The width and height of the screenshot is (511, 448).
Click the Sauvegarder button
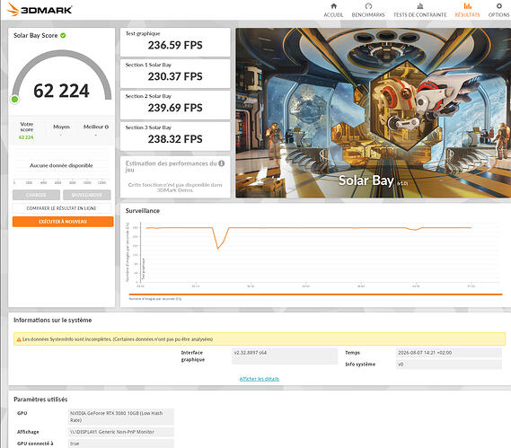pyautogui.click(x=87, y=195)
